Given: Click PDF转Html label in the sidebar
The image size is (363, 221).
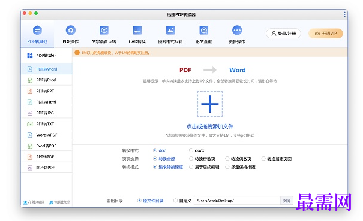Looking at the screenshot, I should pyautogui.click(x=46, y=102).
